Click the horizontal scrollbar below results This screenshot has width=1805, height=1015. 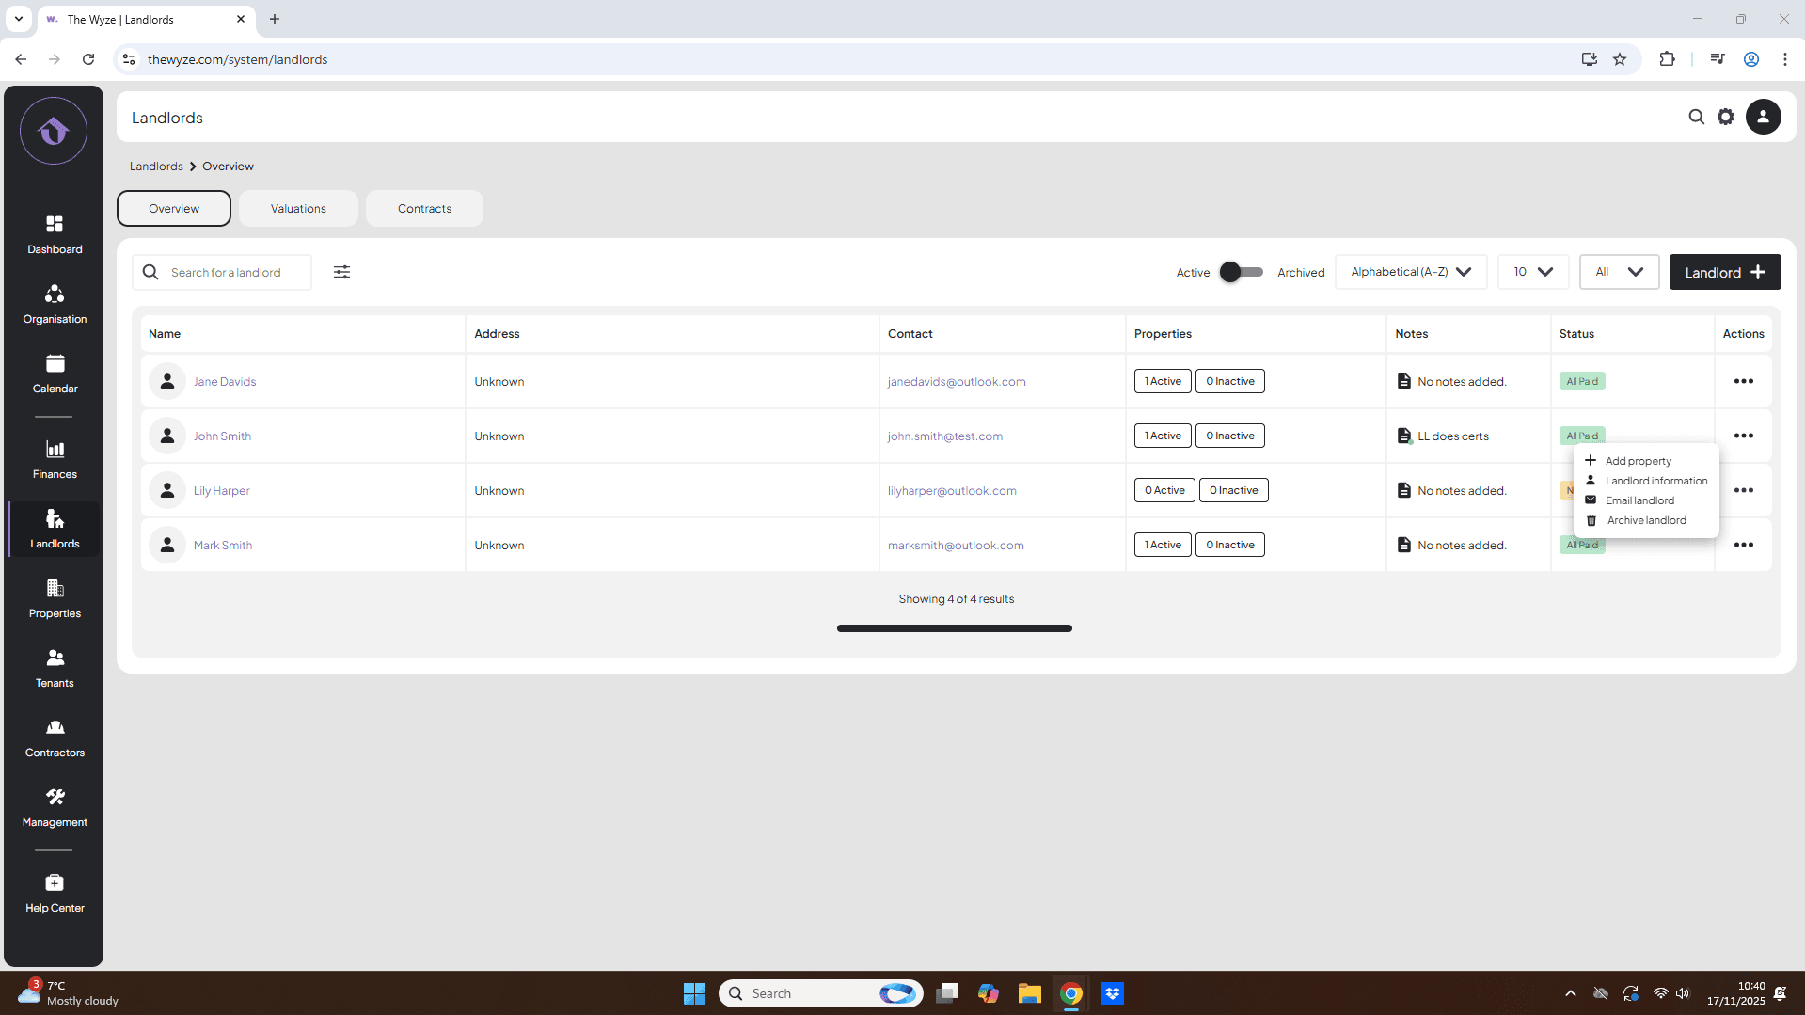pyautogui.click(x=954, y=628)
